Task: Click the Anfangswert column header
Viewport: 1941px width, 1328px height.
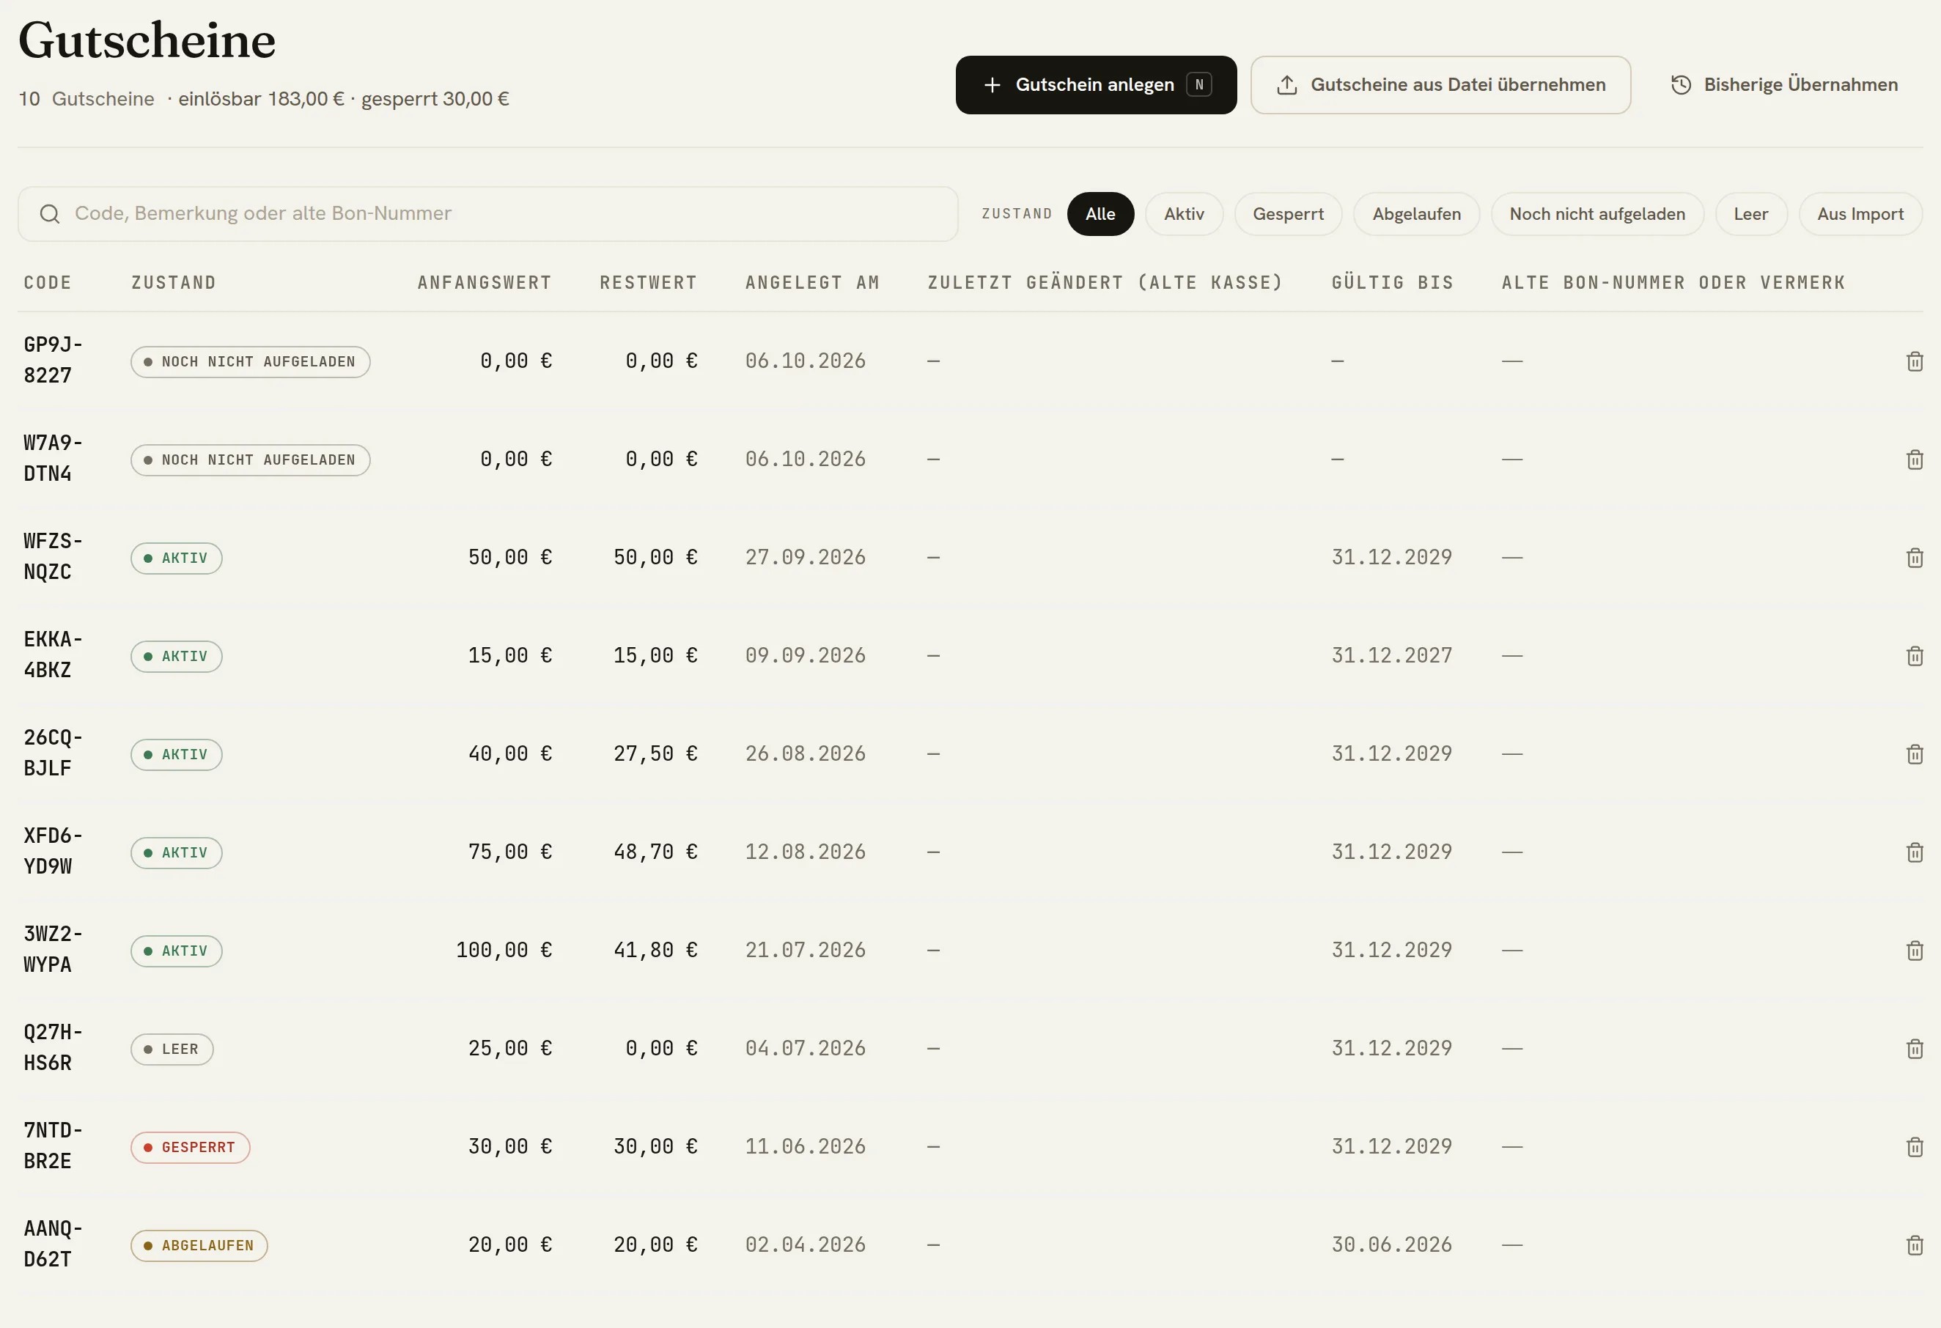Action: pyautogui.click(x=485, y=282)
